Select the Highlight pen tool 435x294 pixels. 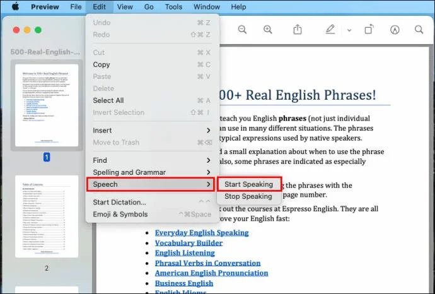tap(330, 30)
